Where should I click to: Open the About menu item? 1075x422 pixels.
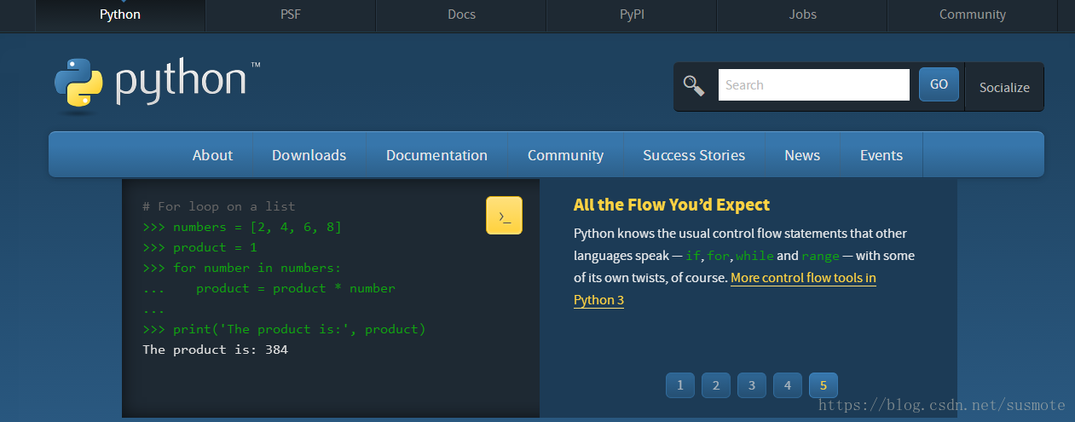(212, 155)
